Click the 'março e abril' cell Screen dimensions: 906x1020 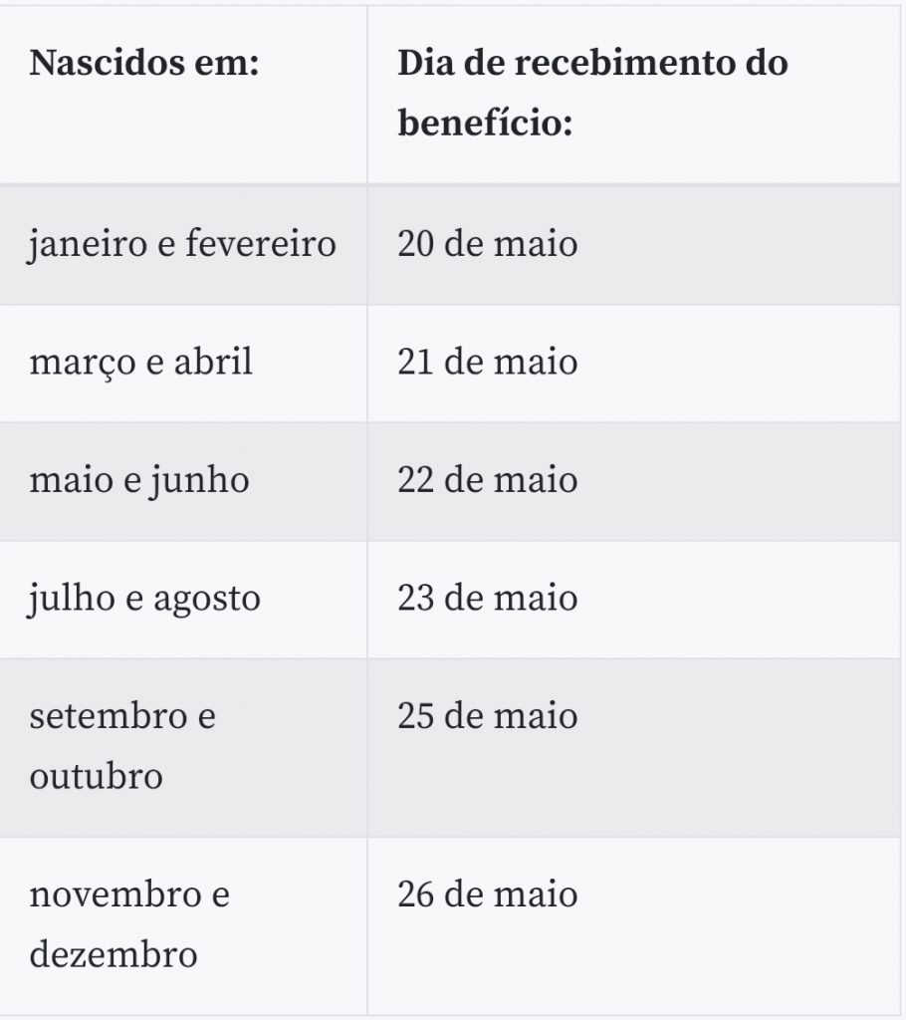[x=141, y=363]
